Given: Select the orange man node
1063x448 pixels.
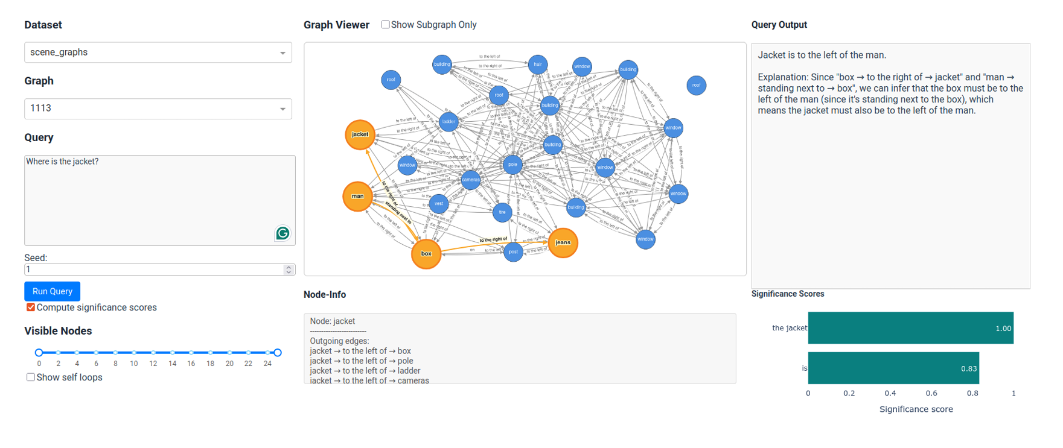Looking at the screenshot, I should click(x=357, y=196).
